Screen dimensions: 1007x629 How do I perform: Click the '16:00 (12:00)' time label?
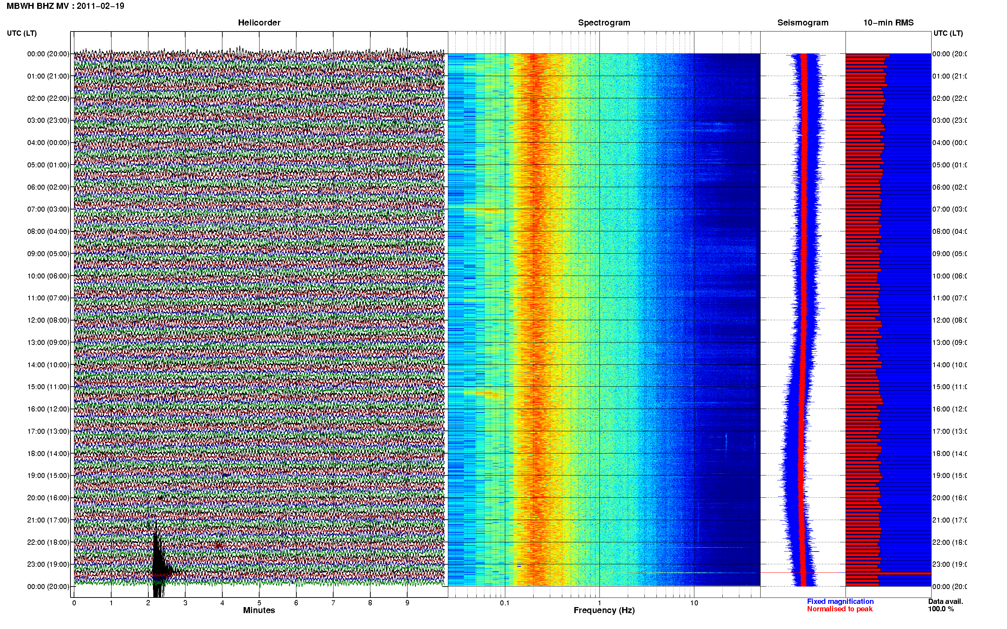coord(48,409)
